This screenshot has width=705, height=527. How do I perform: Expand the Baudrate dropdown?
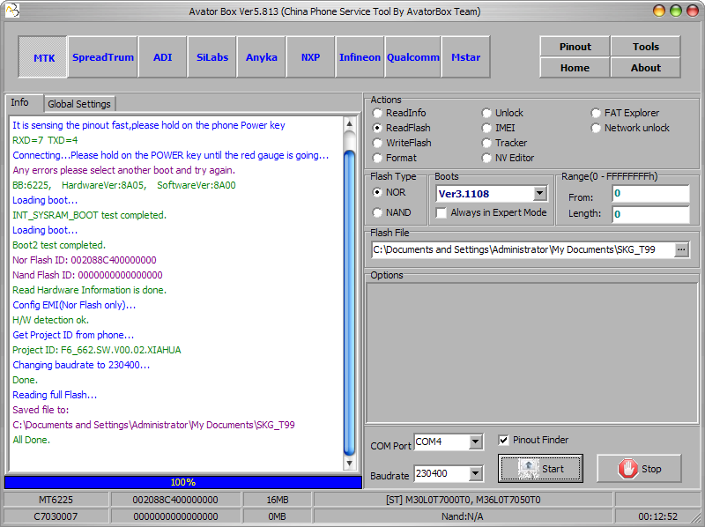(x=476, y=473)
